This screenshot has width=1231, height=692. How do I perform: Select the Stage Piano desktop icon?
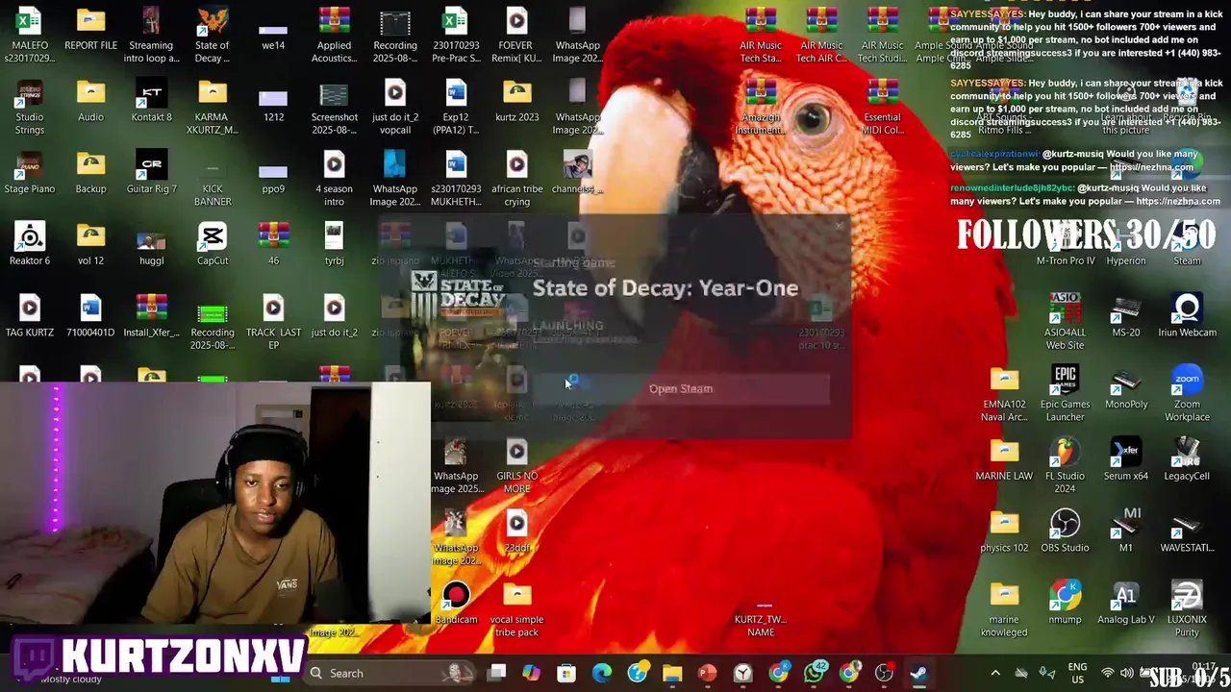pyautogui.click(x=30, y=172)
